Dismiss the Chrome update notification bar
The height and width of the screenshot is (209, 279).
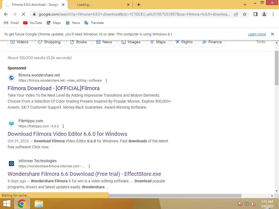click(x=272, y=34)
